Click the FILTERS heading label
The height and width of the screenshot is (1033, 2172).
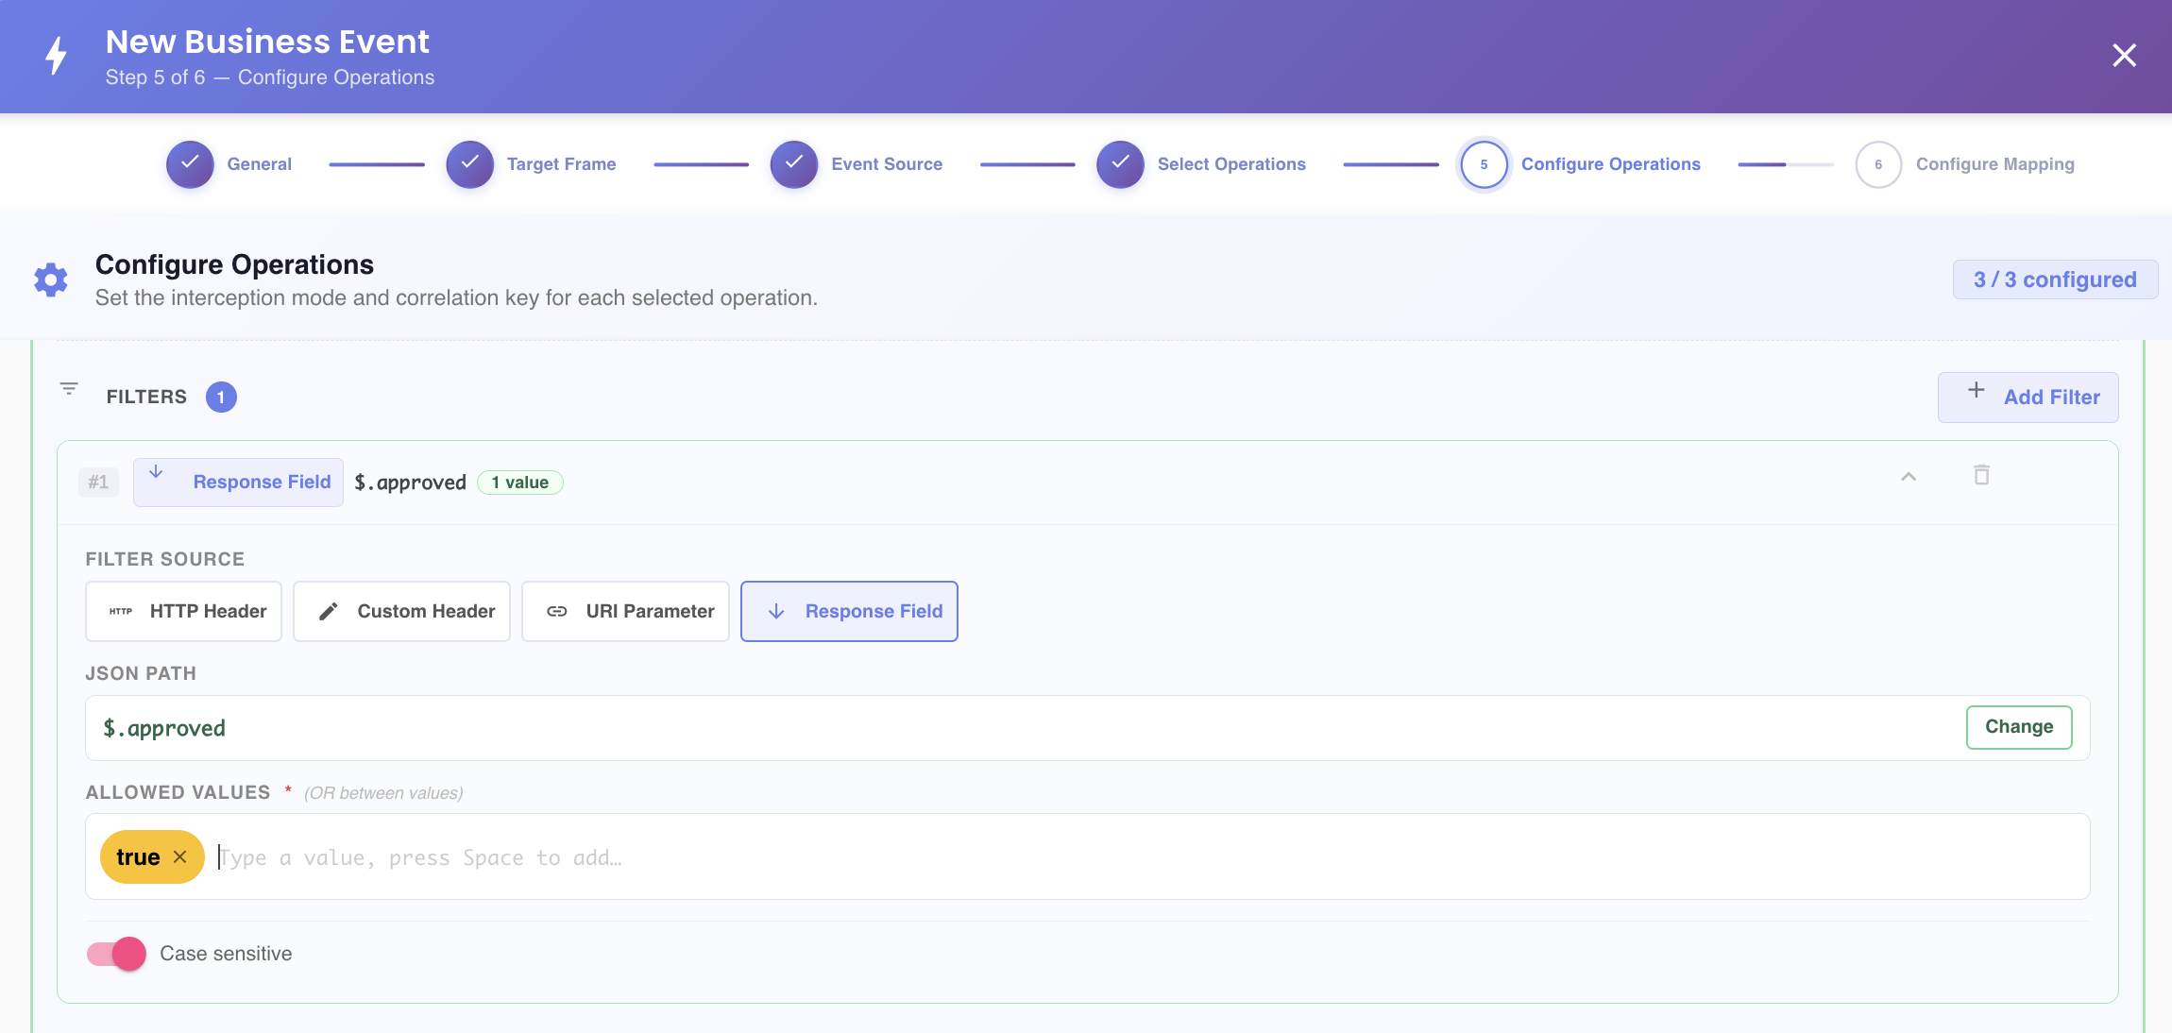(x=146, y=397)
